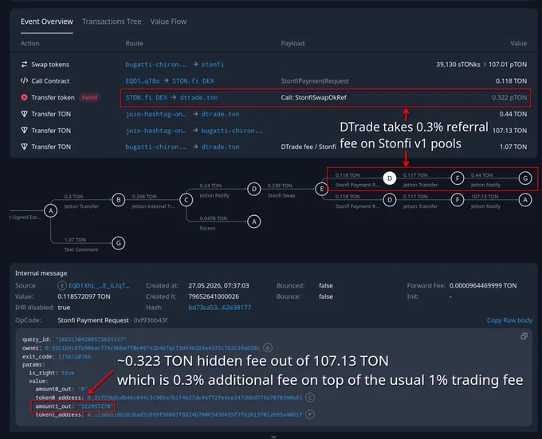Select the amount1_out value 322997270

point(95,406)
